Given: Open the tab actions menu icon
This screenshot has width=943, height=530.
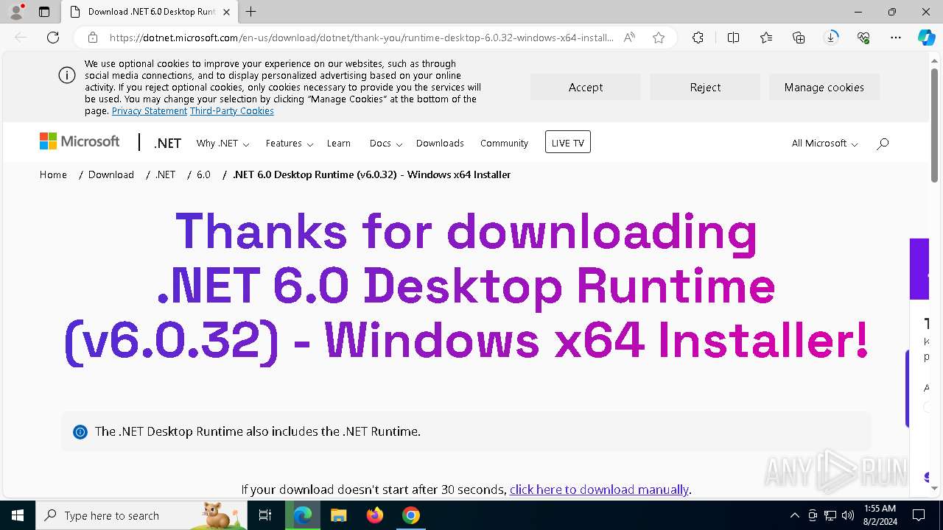Looking at the screenshot, I should pos(44,12).
